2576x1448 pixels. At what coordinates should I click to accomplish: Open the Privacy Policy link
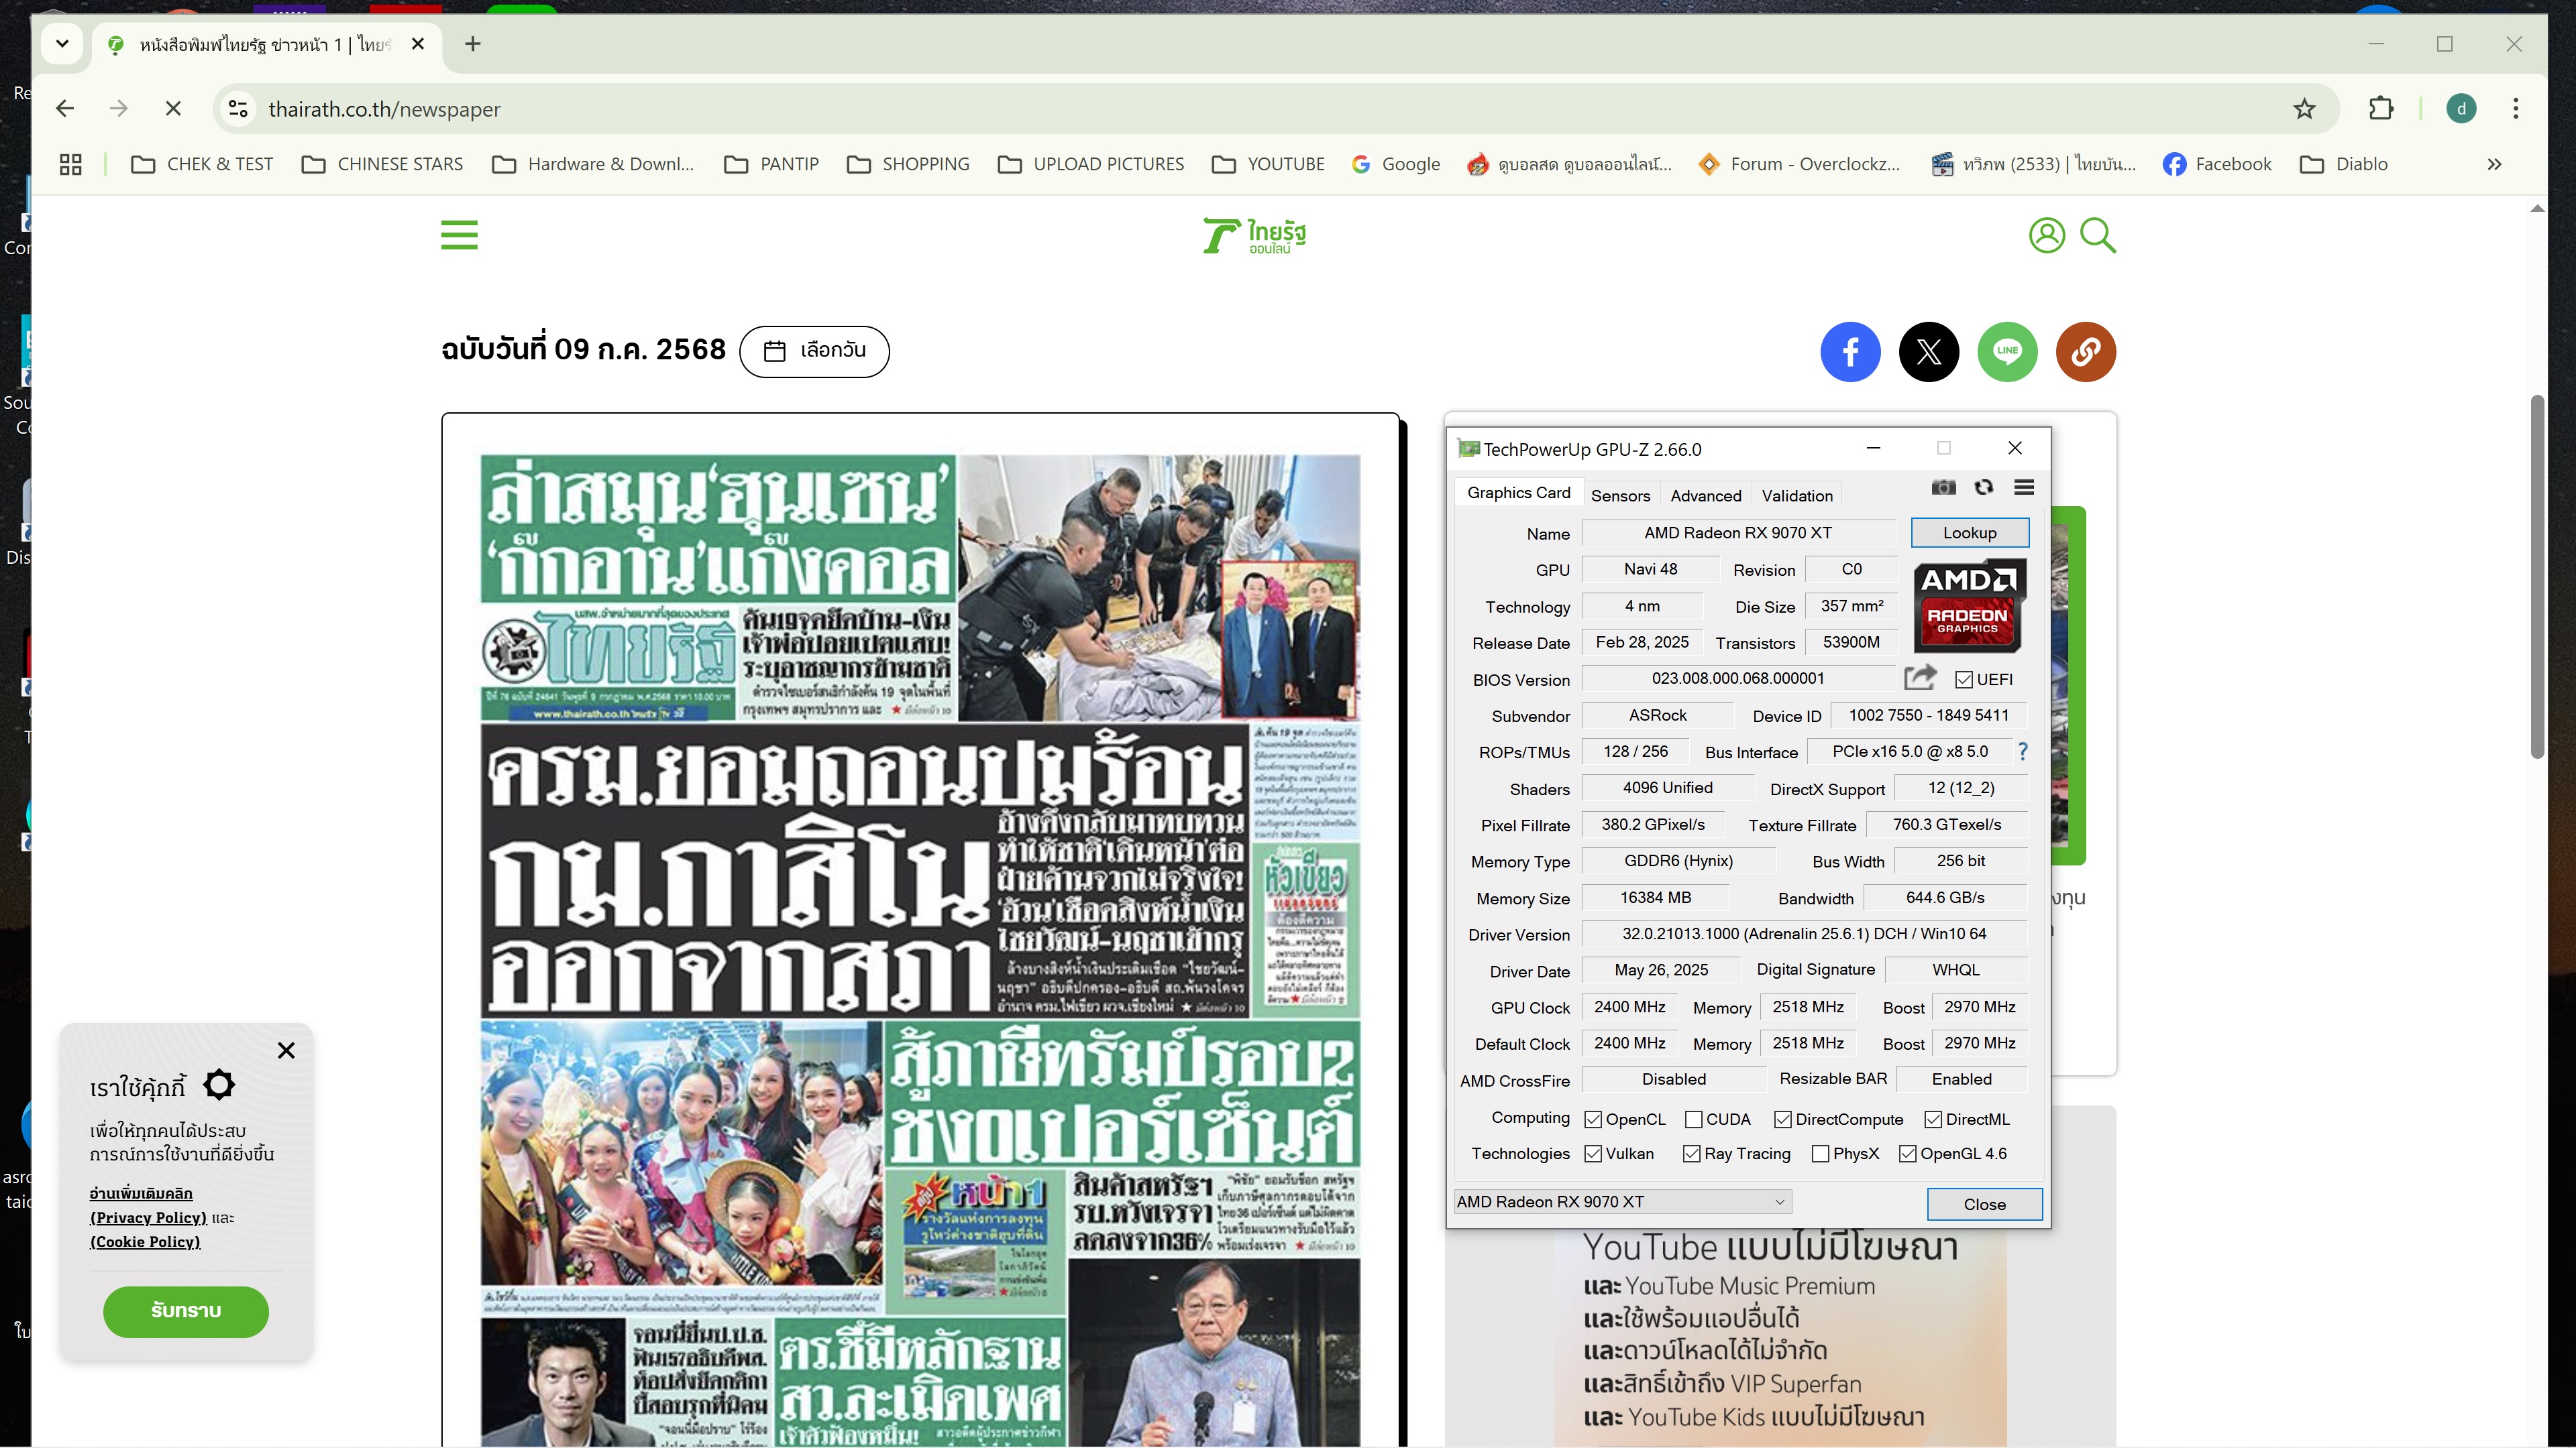point(148,1217)
